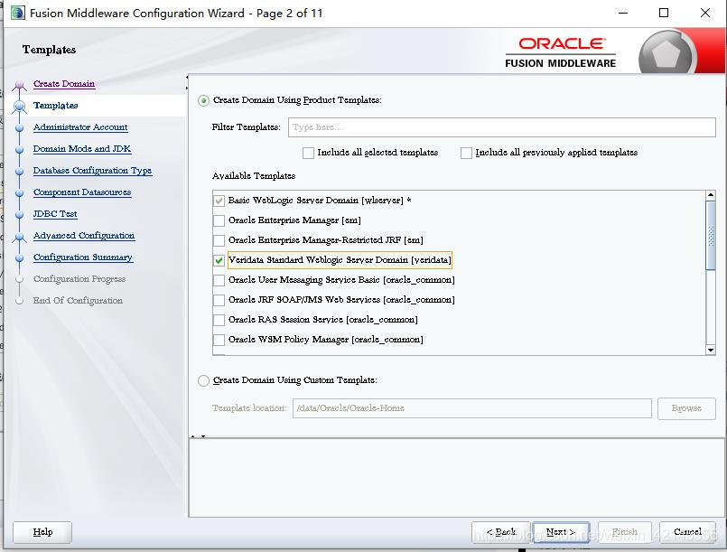Click the wizard globe icon in title bar
Screen dimensions: 727x552
click(x=18, y=13)
